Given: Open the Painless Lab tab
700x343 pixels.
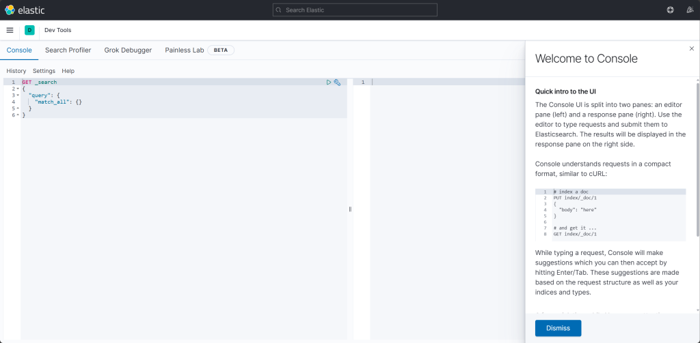Looking at the screenshot, I should click(184, 50).
